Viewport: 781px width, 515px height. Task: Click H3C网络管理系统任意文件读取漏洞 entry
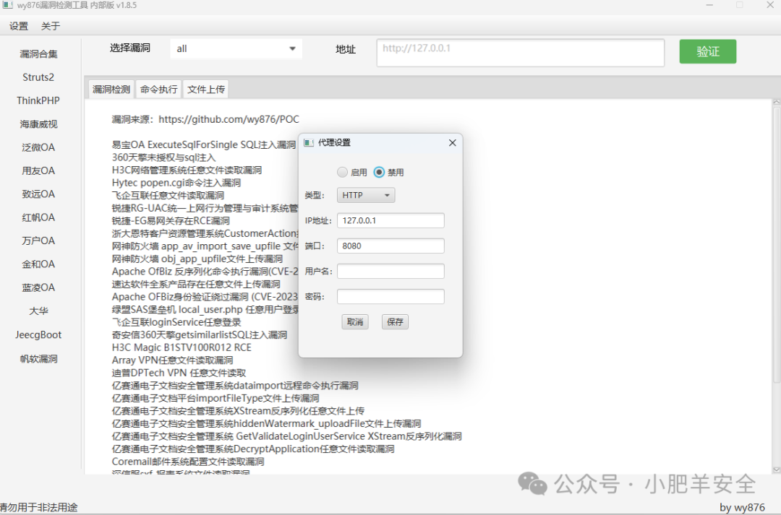coord(187,170)
